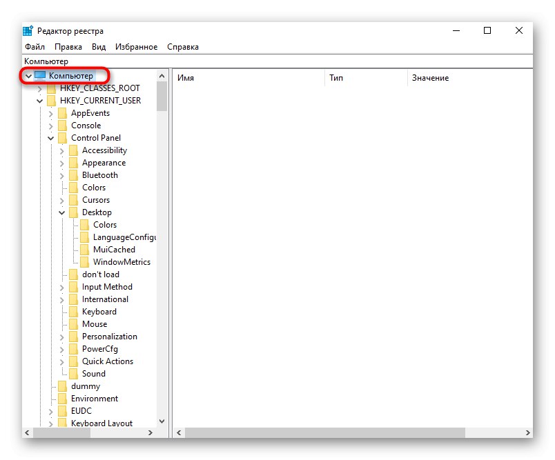
Task: Click the Accessibility folder icon
Action: tap(74, 150)
